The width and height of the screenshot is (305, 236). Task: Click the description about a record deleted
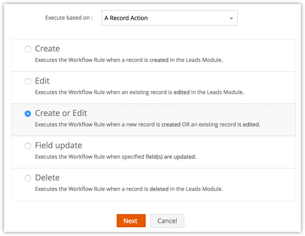(128, 189)
